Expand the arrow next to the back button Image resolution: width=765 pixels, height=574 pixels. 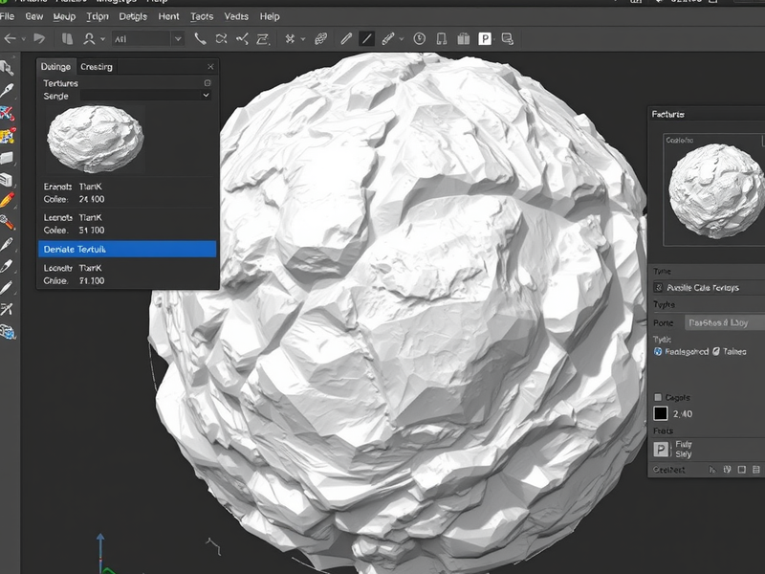coord(23,39)
